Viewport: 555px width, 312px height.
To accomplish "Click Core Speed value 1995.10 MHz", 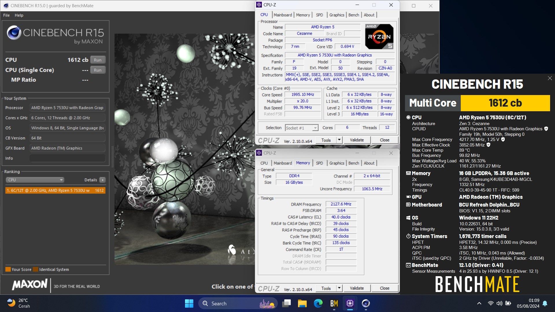I will click(303, 94).
